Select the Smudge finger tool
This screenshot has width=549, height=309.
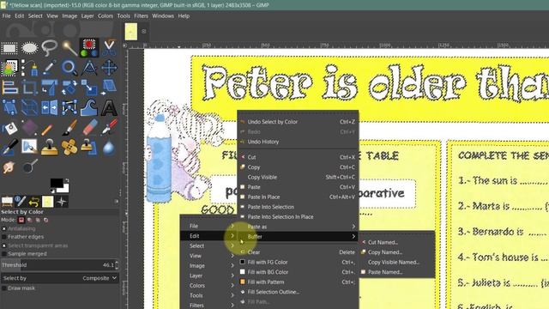tap(9, 167)
